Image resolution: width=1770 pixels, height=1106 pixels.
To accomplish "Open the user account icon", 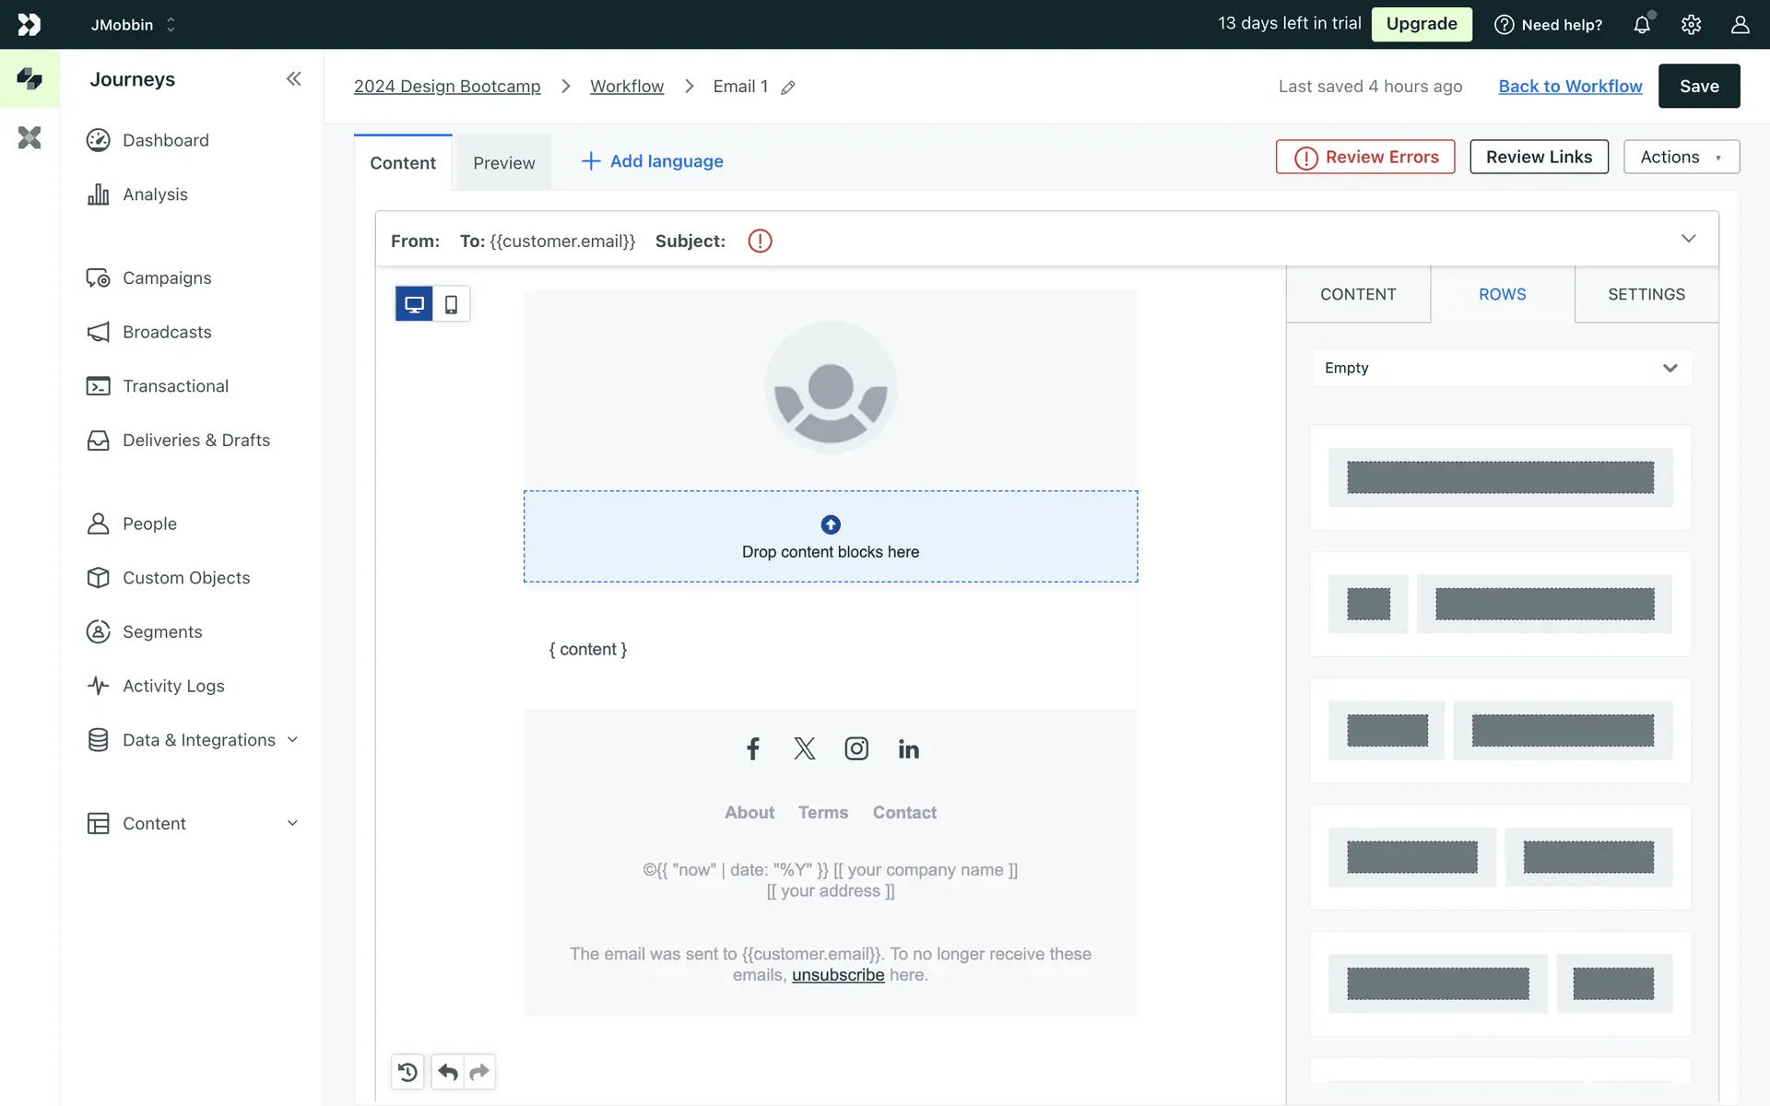I will [x=1740, y=25].
